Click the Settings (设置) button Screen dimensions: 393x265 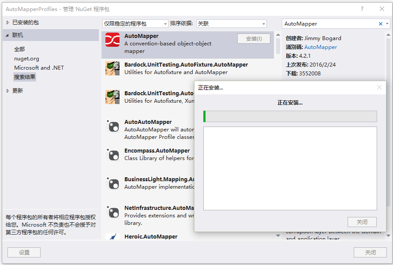(x=24, y=253)
